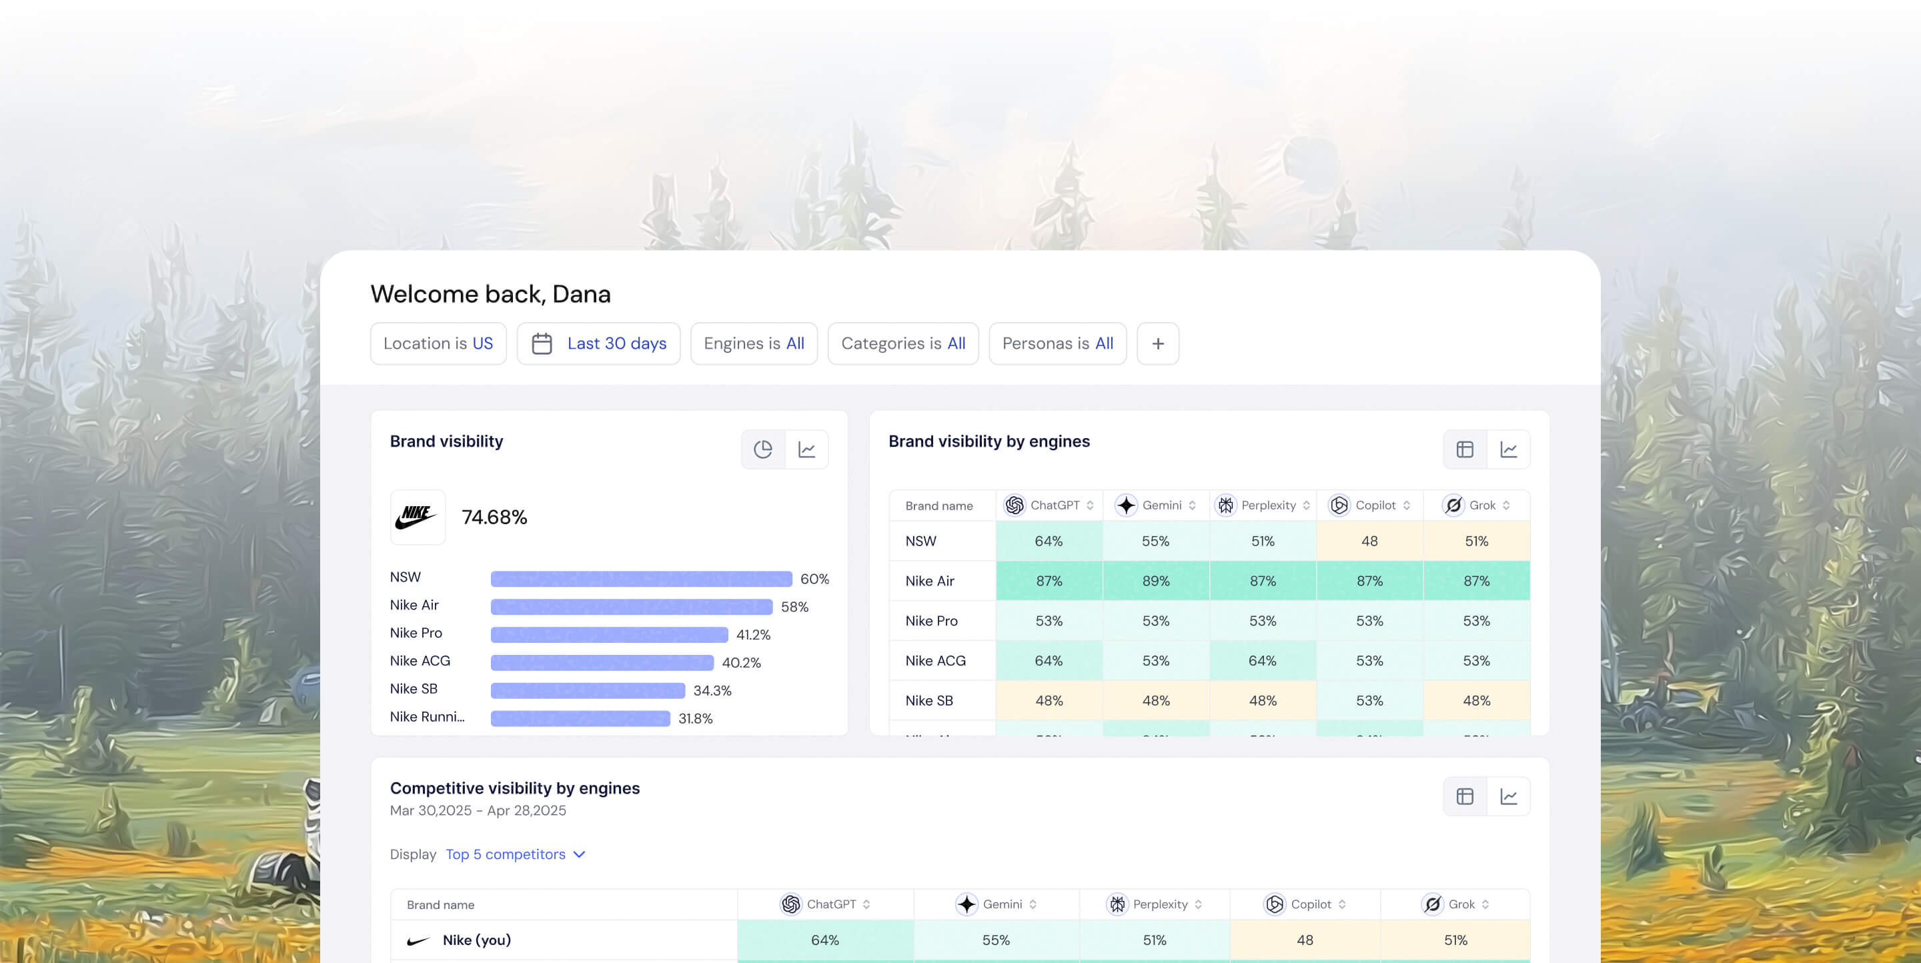Click the ChatGPT engine icon in the header
1921x963 pixels.
(1014, 505)
